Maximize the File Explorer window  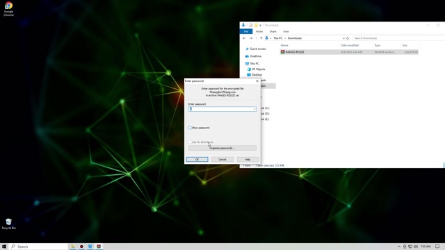(438, 25)
